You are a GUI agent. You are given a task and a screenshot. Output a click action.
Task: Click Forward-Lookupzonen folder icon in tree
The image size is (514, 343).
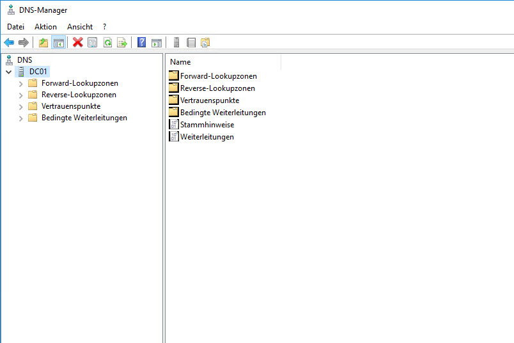tap(33, 83)
